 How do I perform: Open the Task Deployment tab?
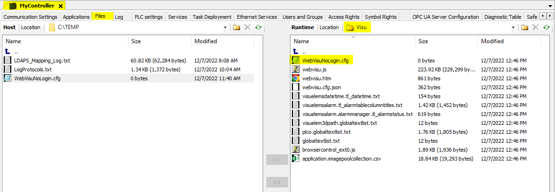212,16
